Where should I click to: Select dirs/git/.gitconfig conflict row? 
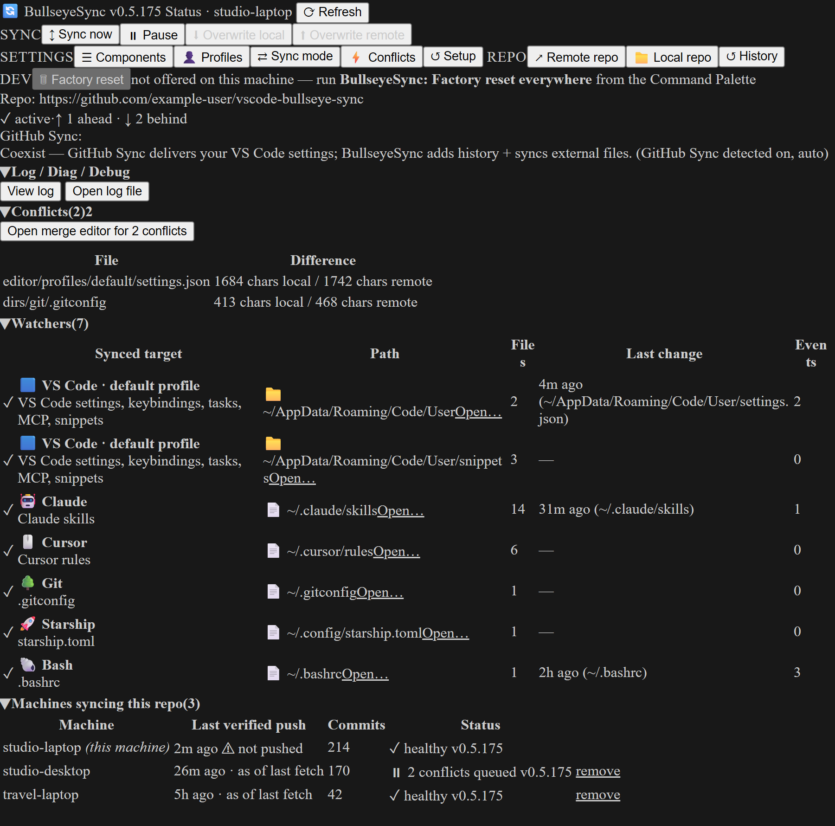pos(218,303)
